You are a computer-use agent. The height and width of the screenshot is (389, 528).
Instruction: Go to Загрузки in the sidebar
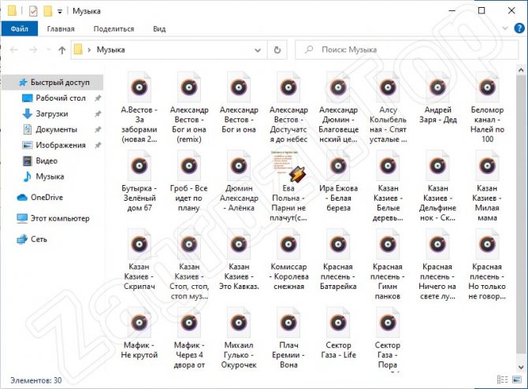click(x=51, y=113)
